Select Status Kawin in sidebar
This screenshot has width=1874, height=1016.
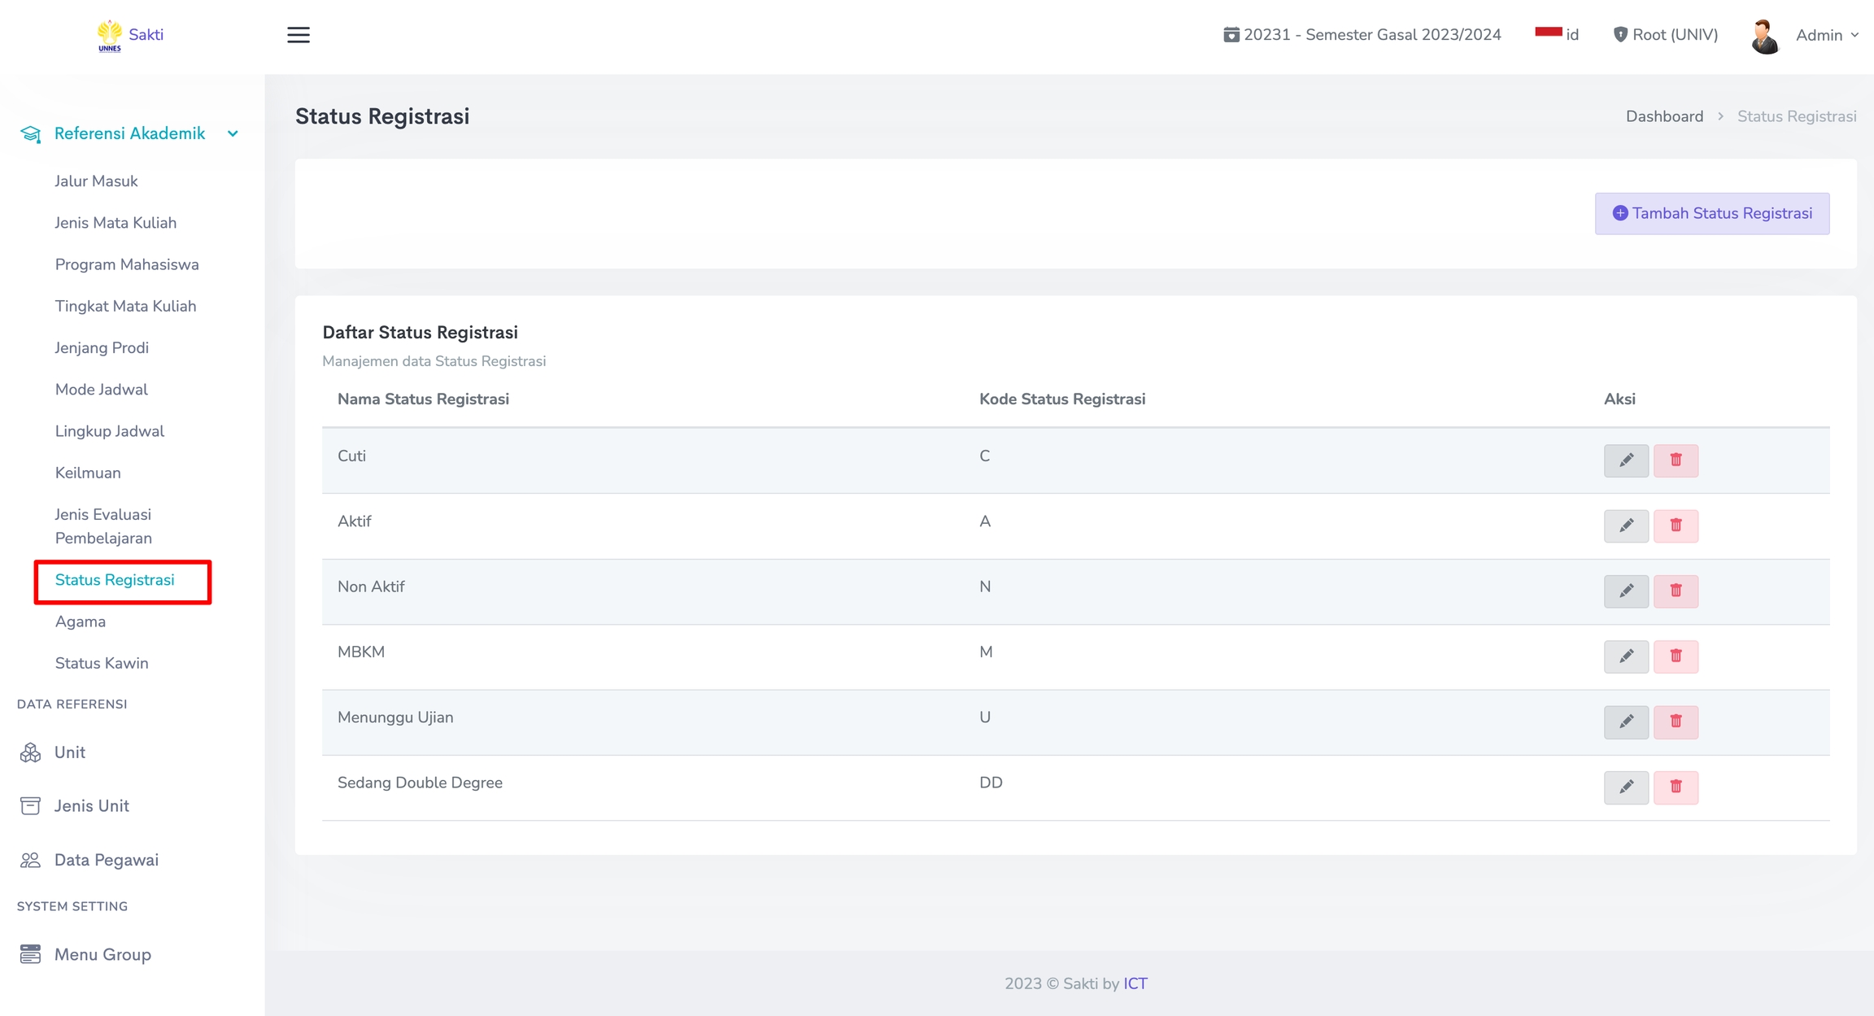pyautogui.click(x=102, y=663)
